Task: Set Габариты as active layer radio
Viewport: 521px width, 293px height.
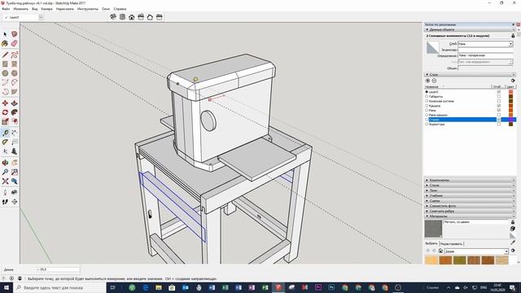Action: [x=427, y=96]
